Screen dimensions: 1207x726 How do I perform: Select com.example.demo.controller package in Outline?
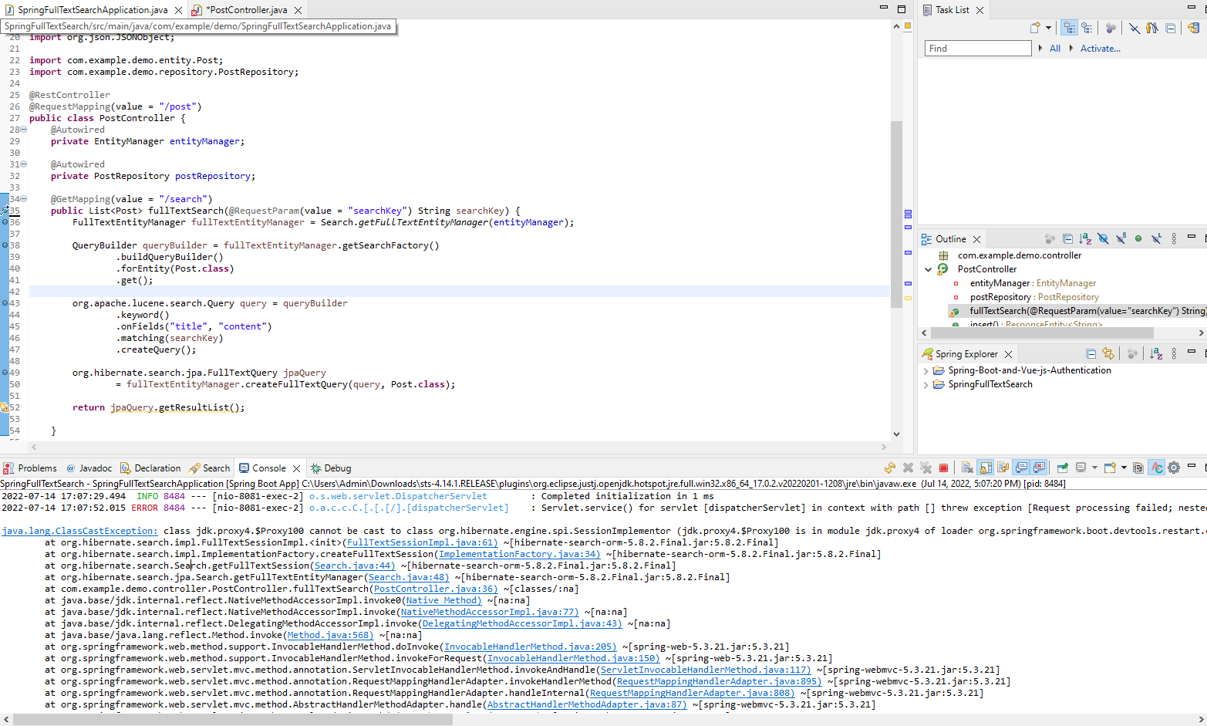1019,255
